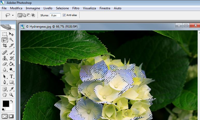Select the Eyedropper tool
200x120 pixels.
pos(11,89)
